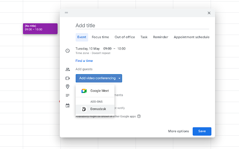
Task: Open the purple (No title) calendar event
Action: 40,29
